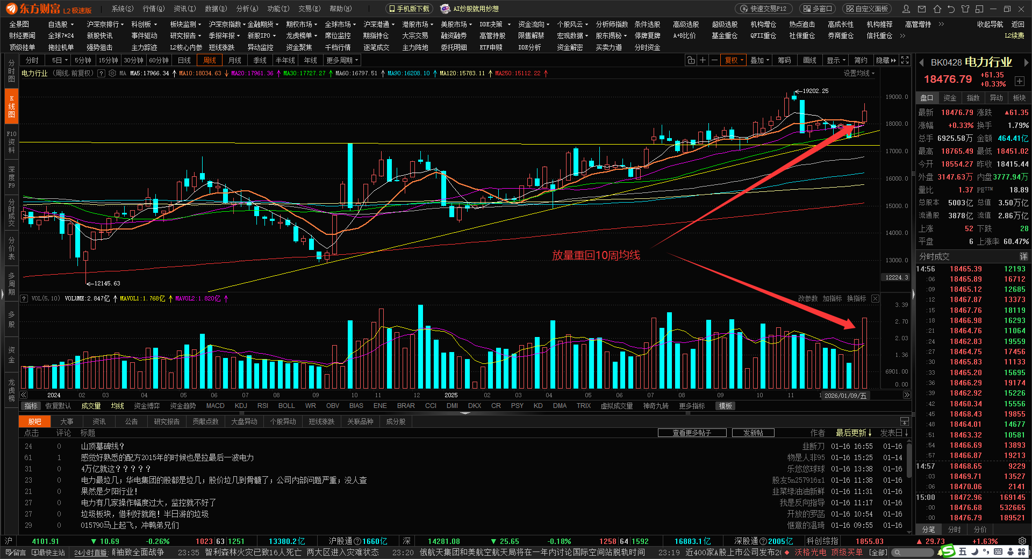Enter fullscreen chart view icon
This screenshot has width=1032, height=559.
[905, 60]
